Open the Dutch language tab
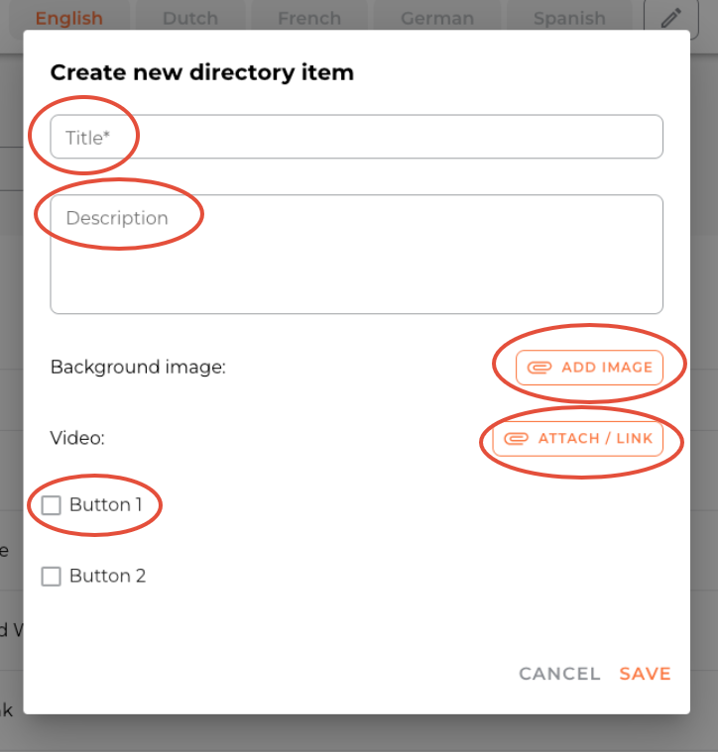 pos(189,18)
